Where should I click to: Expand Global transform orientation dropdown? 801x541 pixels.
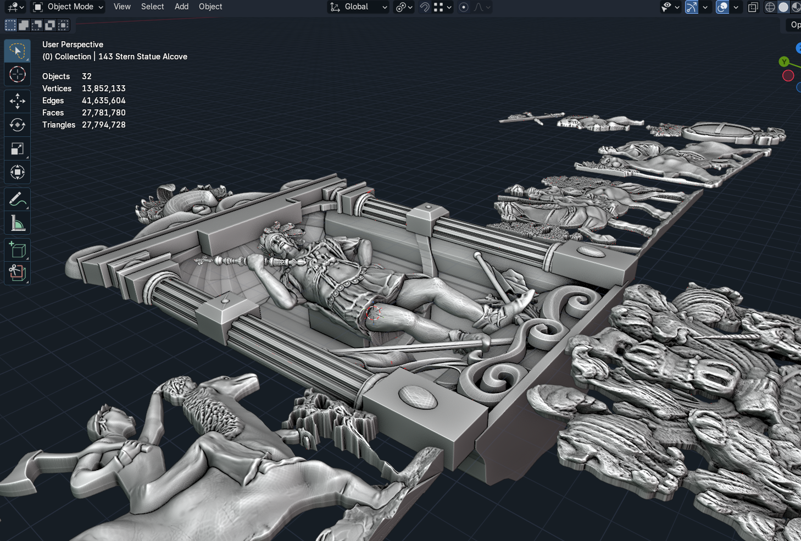pyautogui.click(x=359, y=7)
